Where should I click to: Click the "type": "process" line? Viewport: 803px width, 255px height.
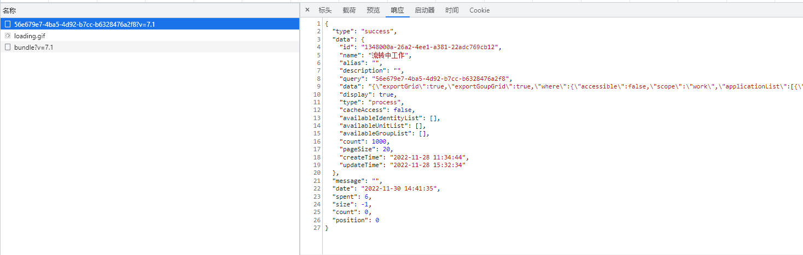[372, 103]
